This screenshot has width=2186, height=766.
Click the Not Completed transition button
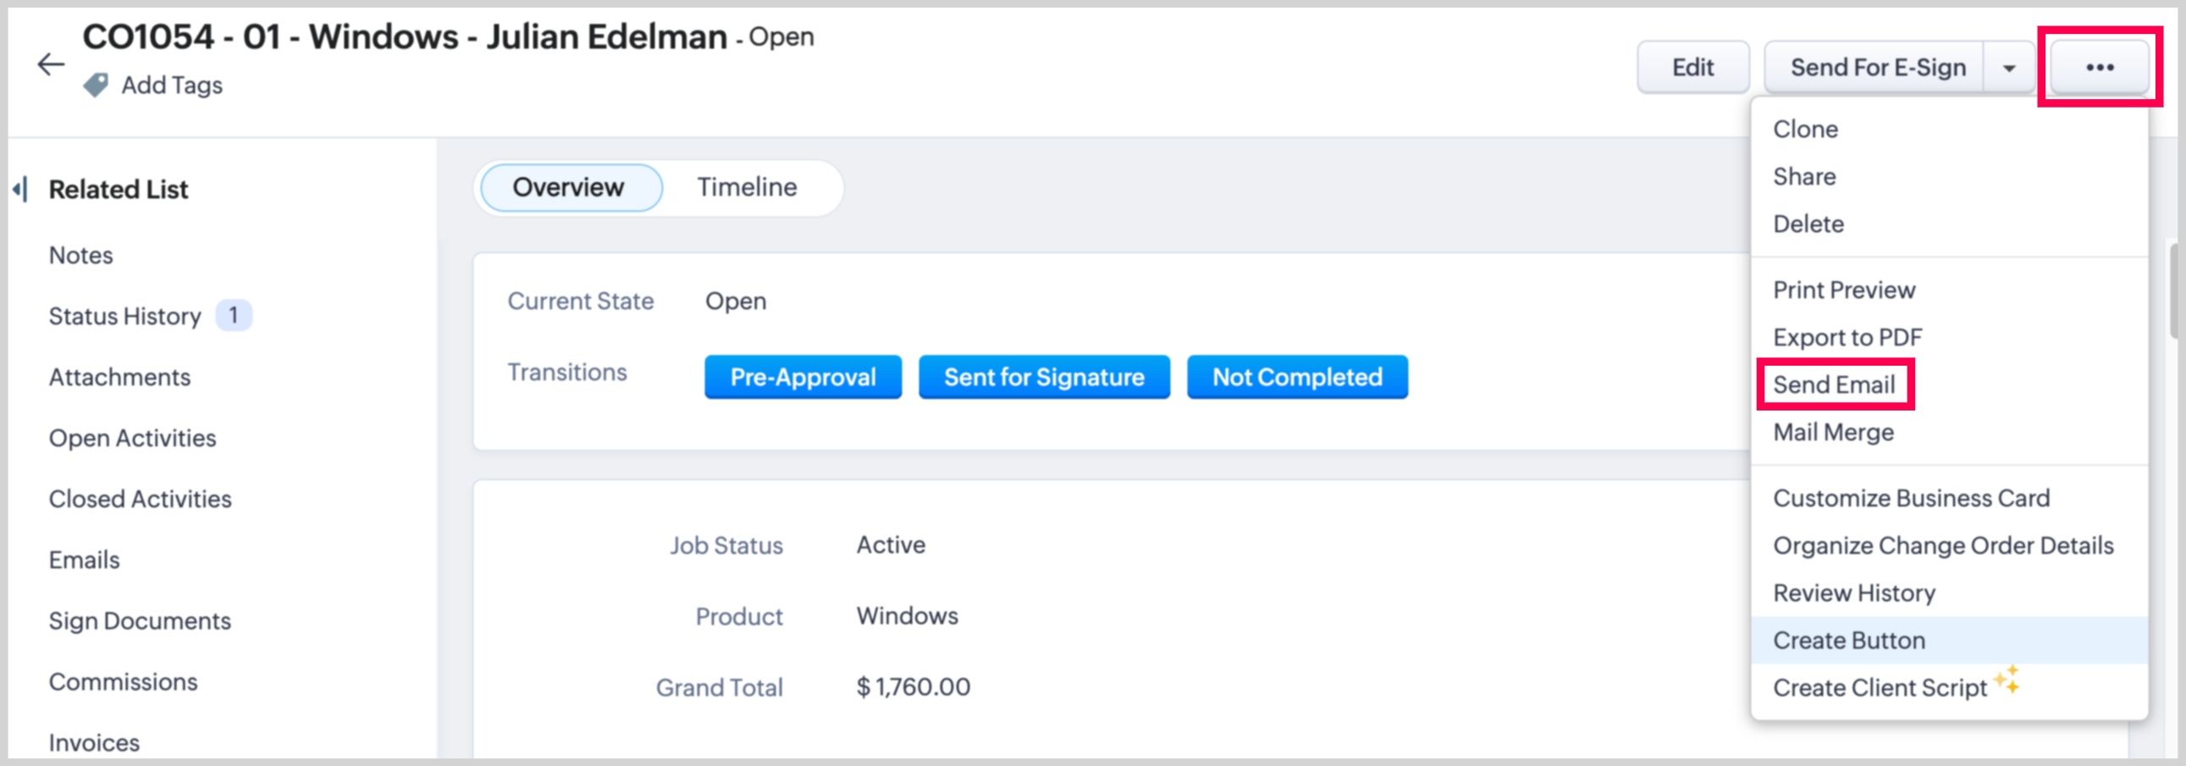point(1297,377)
